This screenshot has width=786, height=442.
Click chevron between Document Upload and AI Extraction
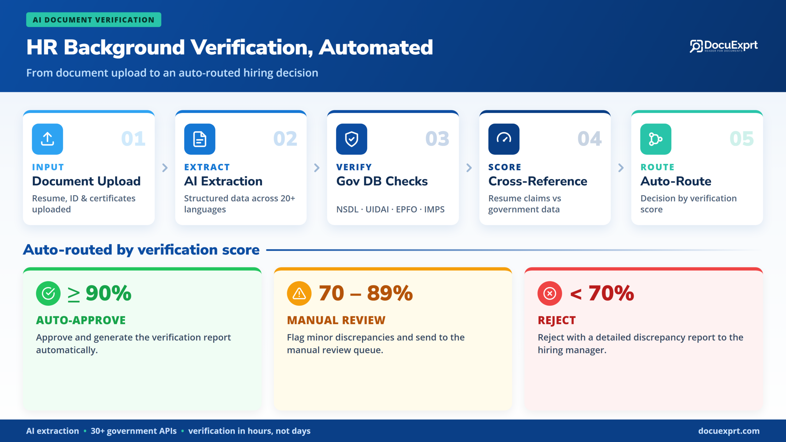pos(165,168)
